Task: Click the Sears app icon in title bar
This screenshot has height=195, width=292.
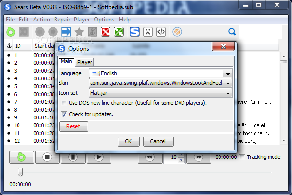Action: pos(8,7)
